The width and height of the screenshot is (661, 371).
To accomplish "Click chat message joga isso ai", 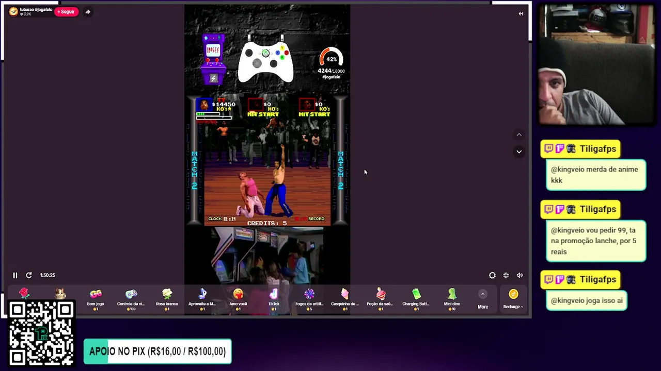I will point(587,300).
